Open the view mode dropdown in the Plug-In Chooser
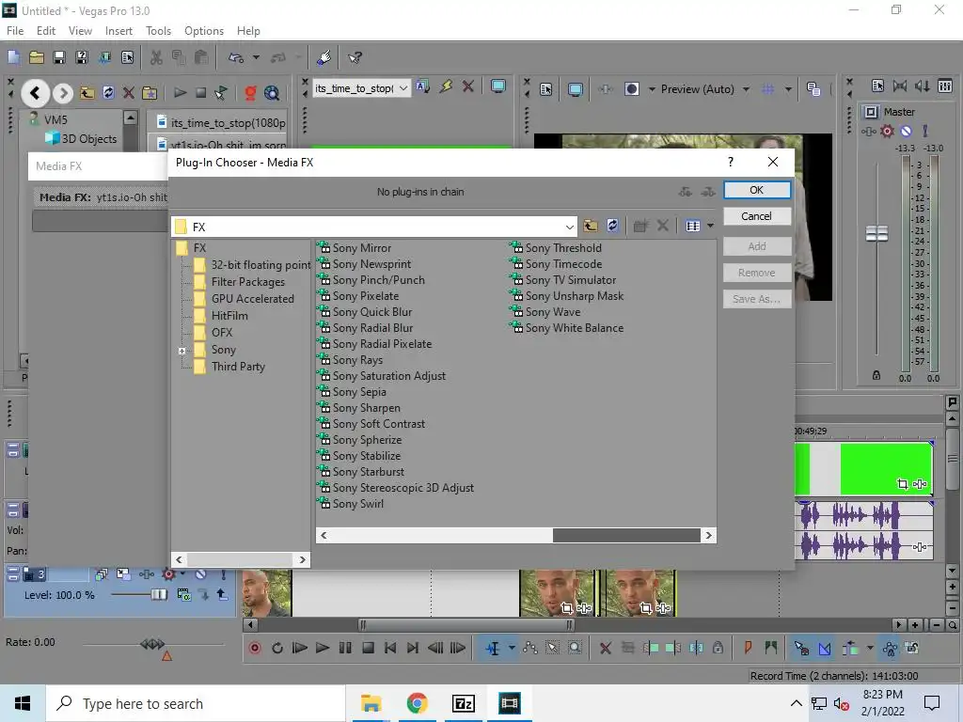The height and width of the screenshot is (722, 963). pos(711,226)
